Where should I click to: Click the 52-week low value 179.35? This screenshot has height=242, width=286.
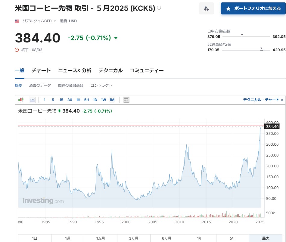tap(213, 50)
